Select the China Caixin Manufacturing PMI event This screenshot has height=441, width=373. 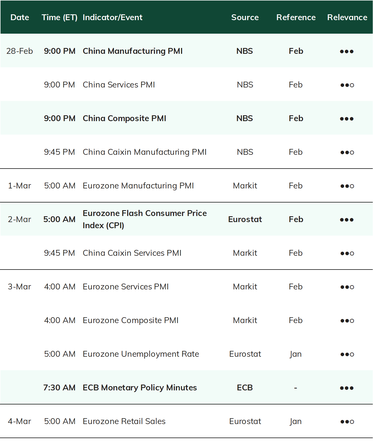coord(145,152)
